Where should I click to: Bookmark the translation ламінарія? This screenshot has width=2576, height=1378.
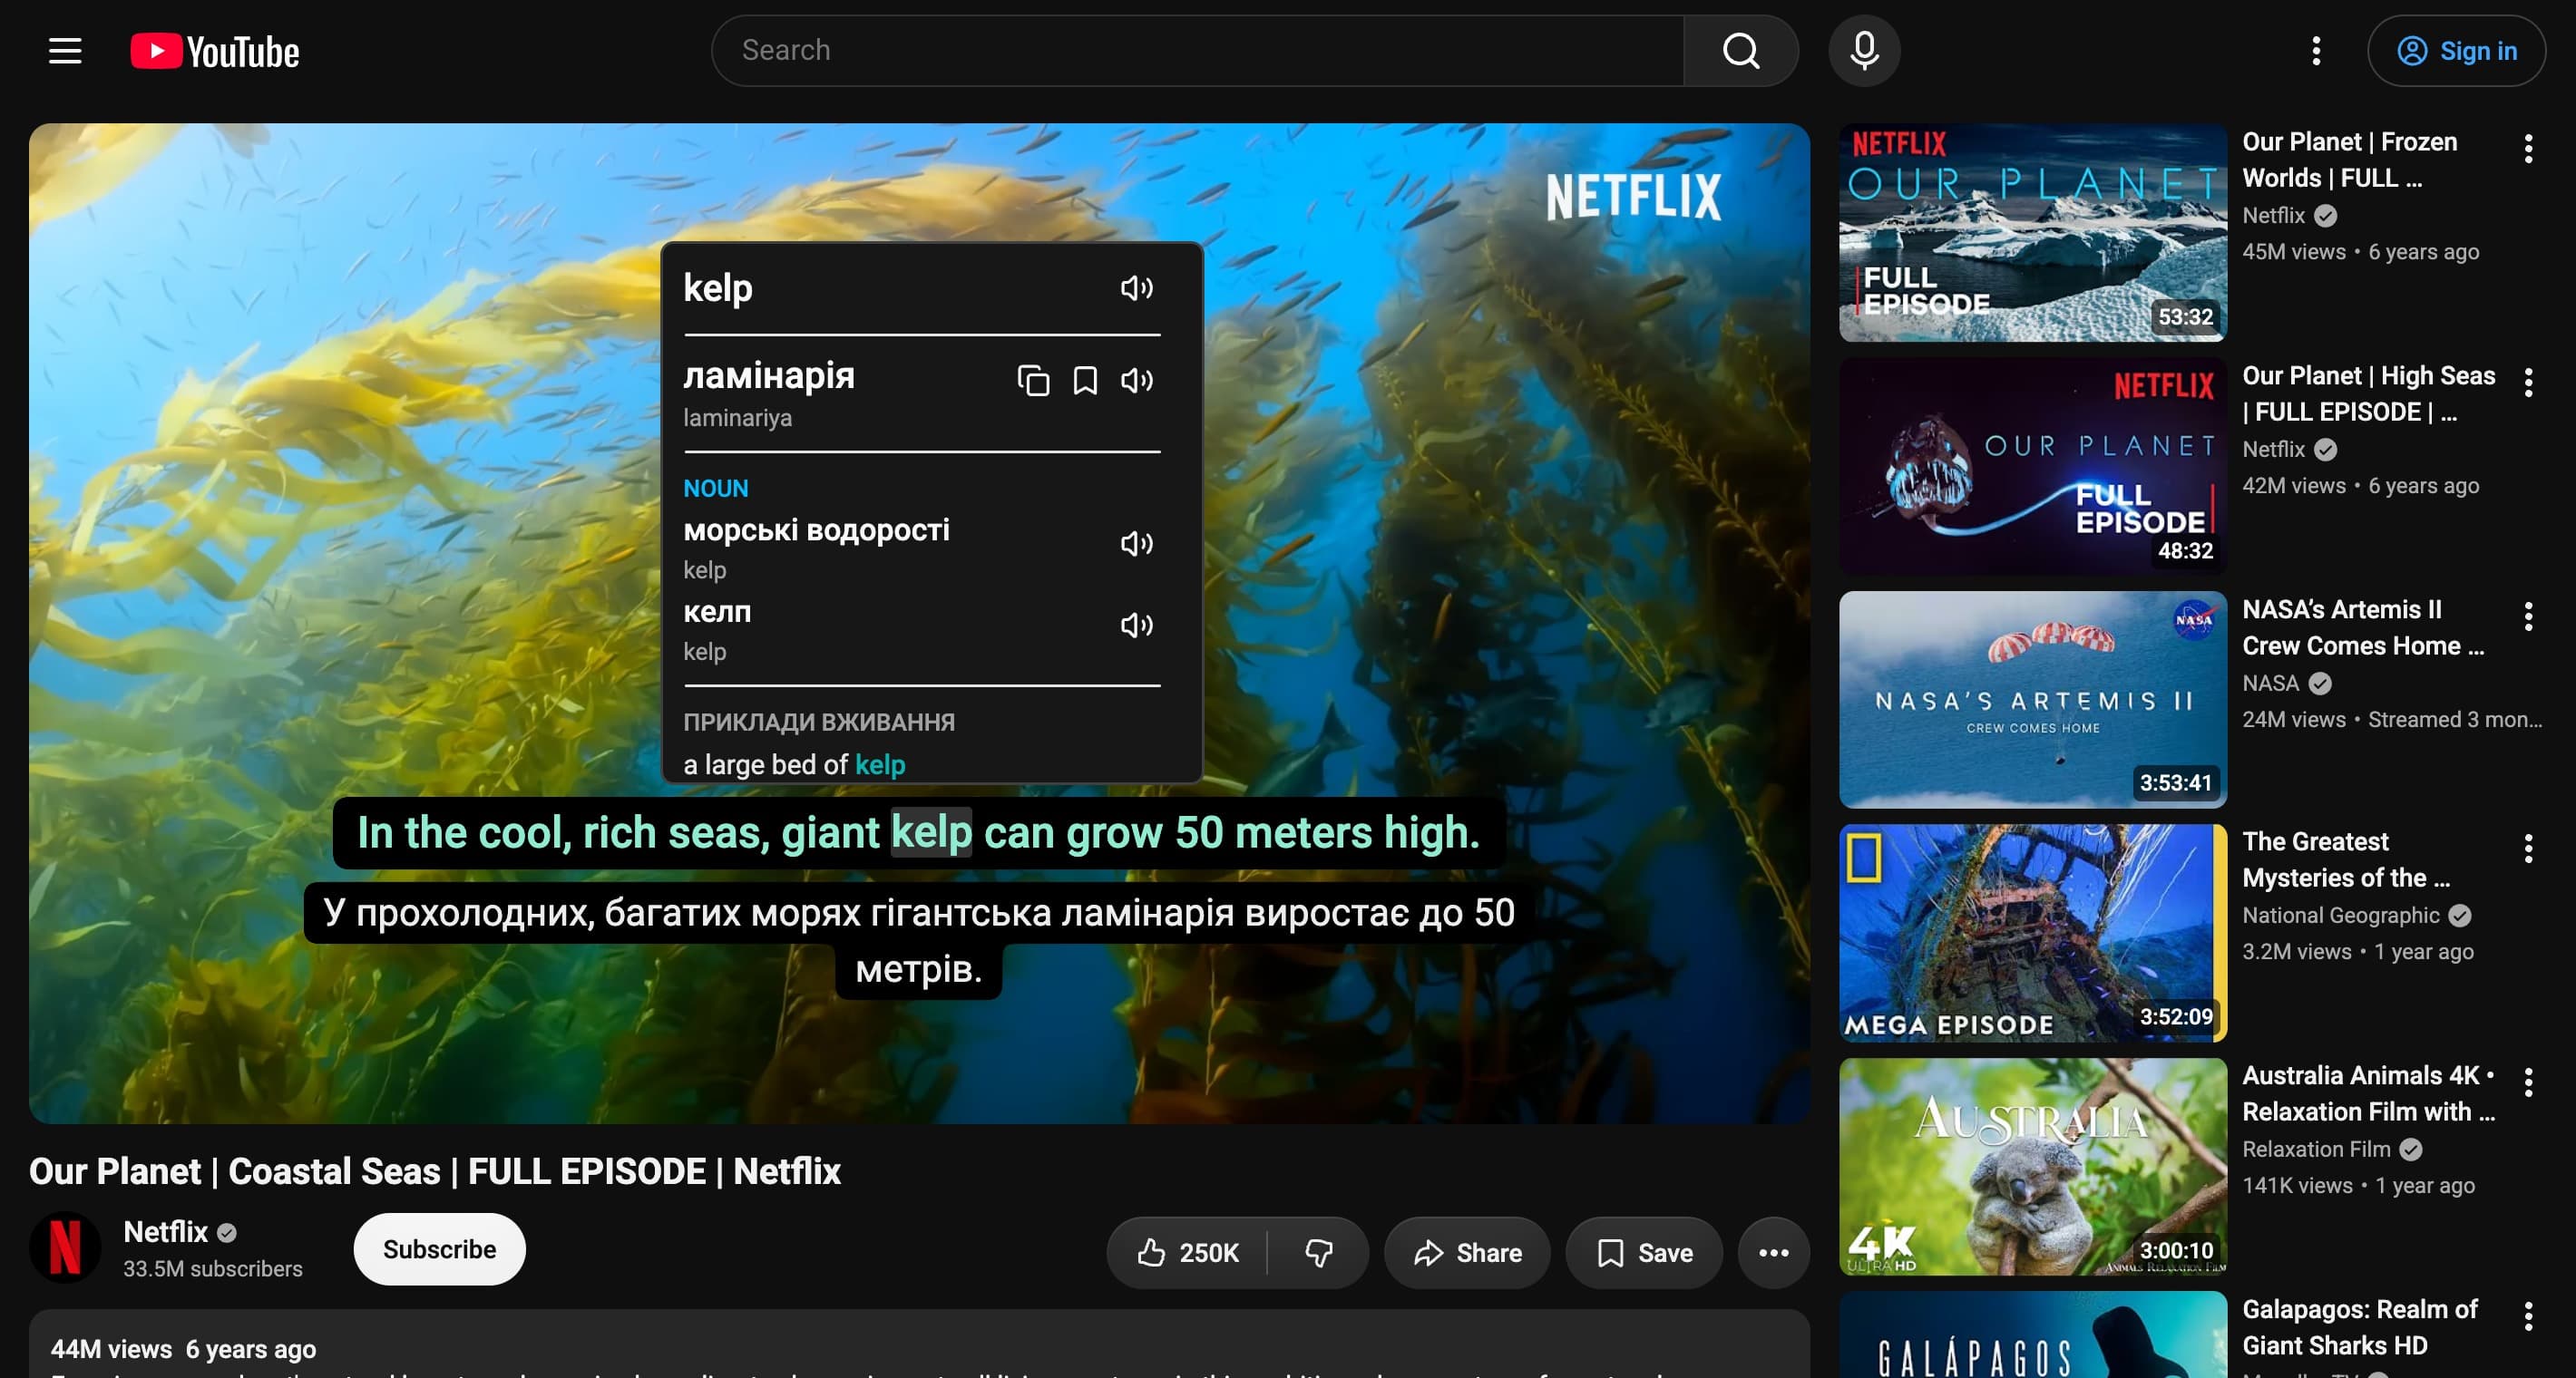pyautogui.click(x=1085, y=380)
